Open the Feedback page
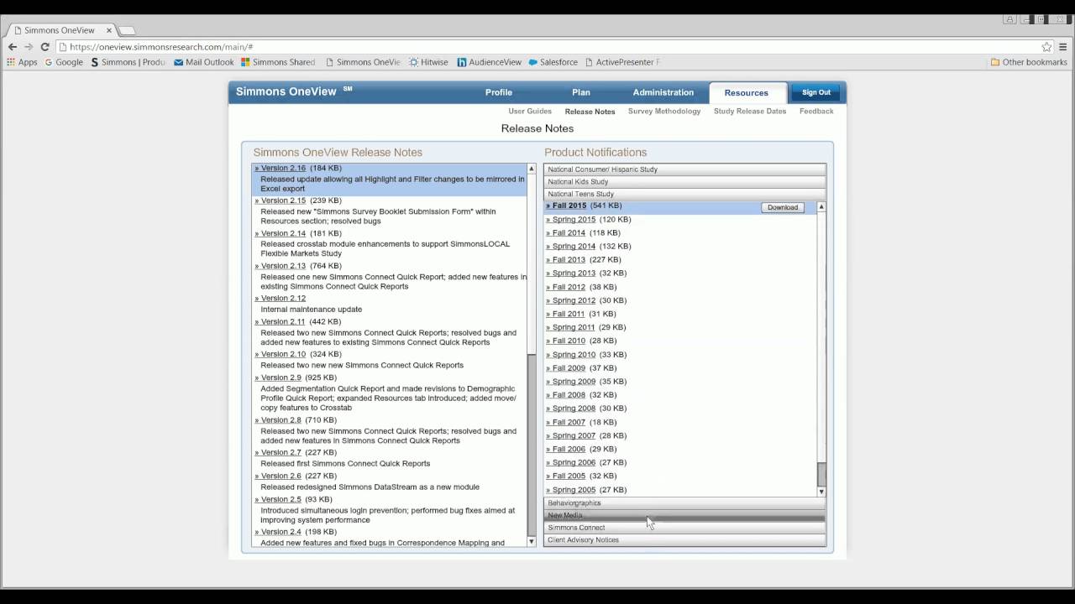 pyautogui.click(x=816, y=111)
